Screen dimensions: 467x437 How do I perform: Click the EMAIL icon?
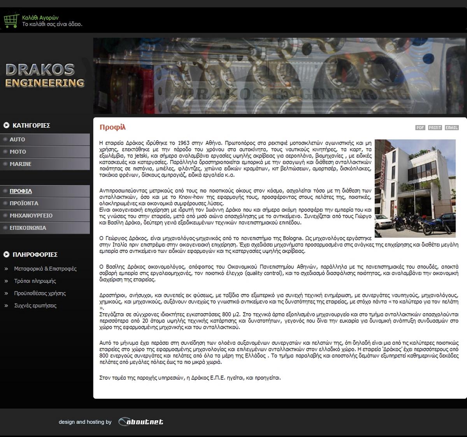[452, 128]
